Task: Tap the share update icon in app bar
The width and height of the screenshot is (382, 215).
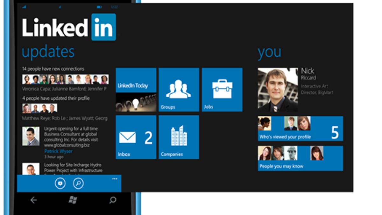Action: 60,183
